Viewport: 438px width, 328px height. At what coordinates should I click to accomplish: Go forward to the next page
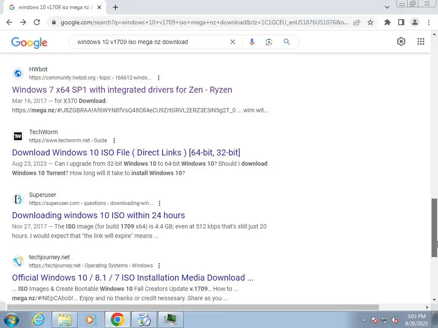pos(23,22)
